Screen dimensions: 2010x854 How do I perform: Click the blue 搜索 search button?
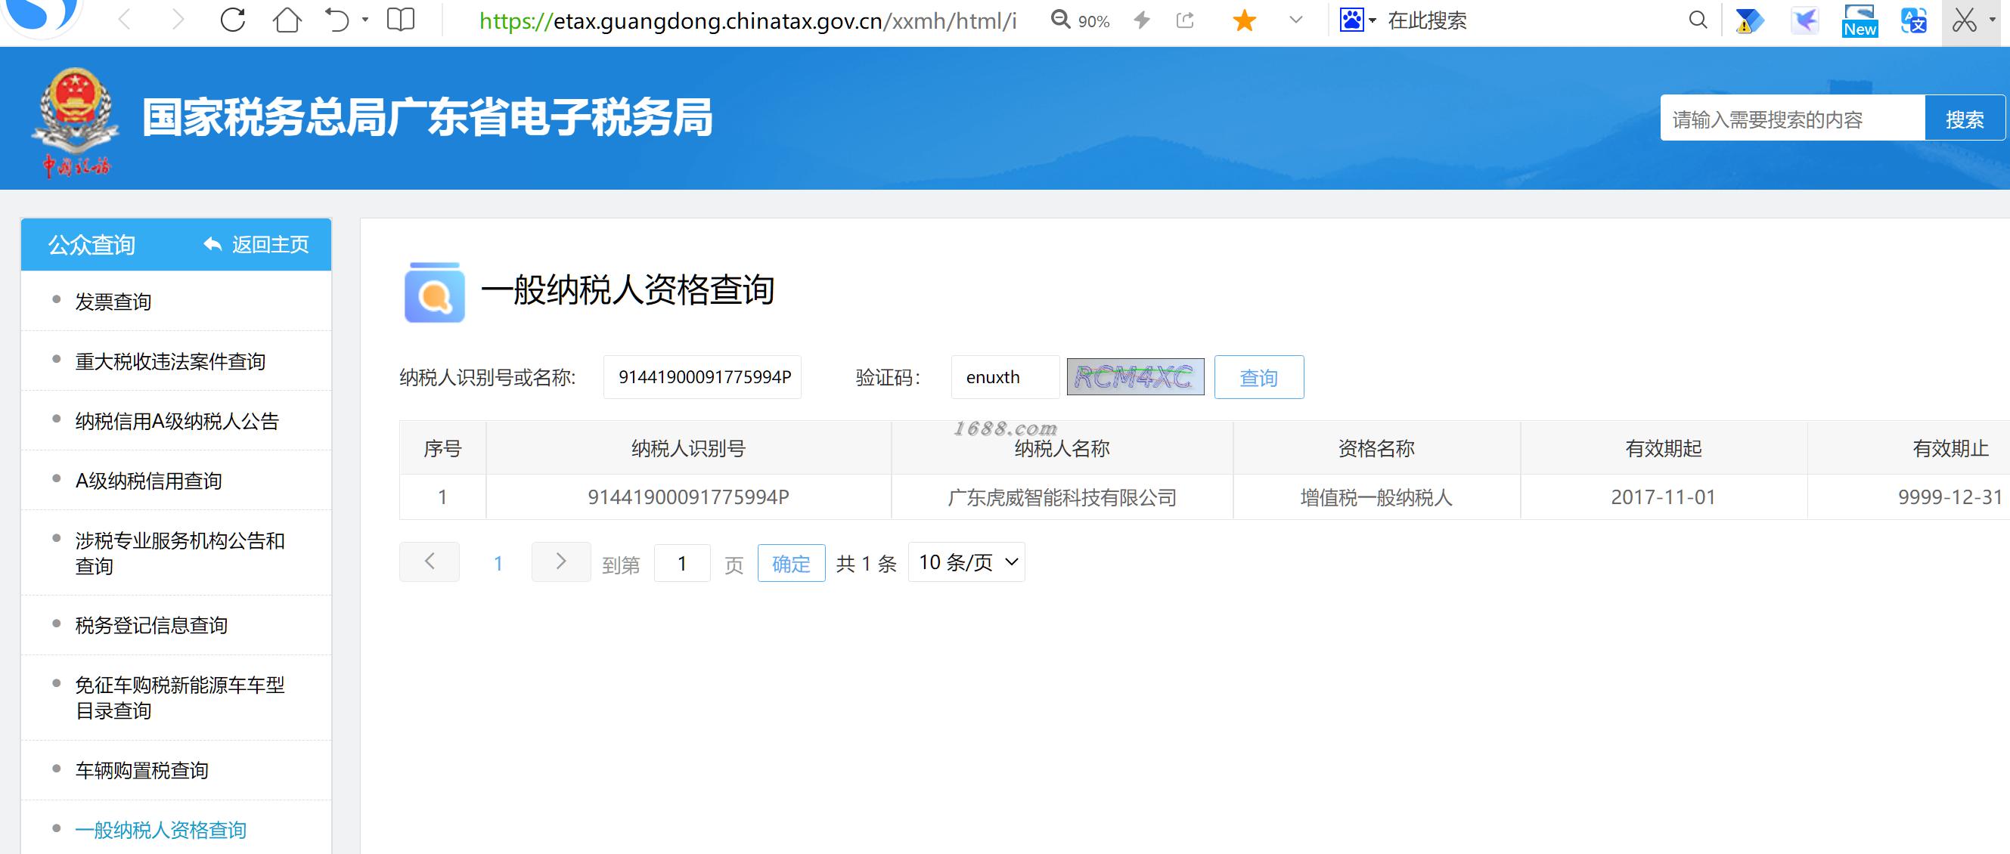pyautogui.click(x=1964, y=119)
